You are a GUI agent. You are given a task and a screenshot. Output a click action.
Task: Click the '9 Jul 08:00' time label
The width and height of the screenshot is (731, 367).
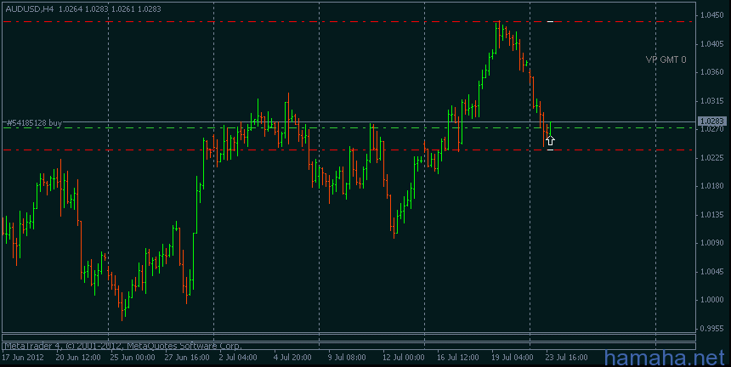[x=347, y=357]
